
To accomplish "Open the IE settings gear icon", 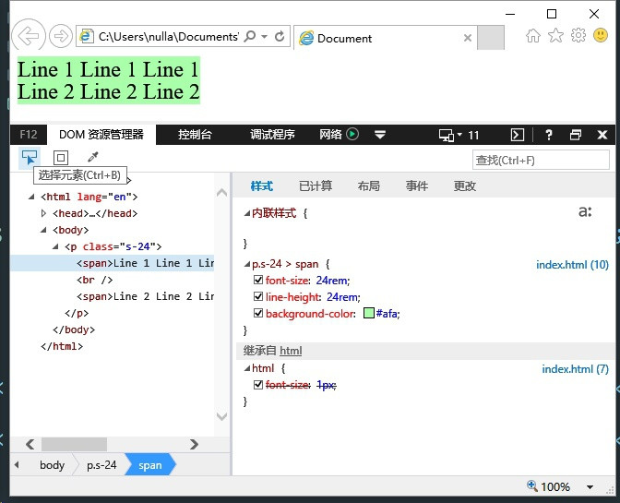I will coord(578,36).
